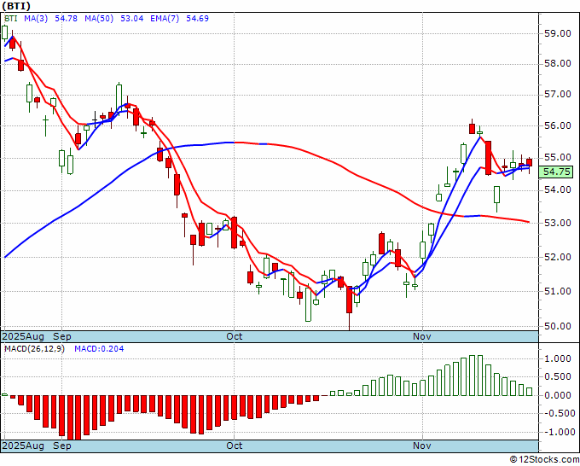Image resolution: width=580 pixels, height=466 pixels.
Task: Click the 0.500 MACD axis label
Action: click(x=558, y=376)
